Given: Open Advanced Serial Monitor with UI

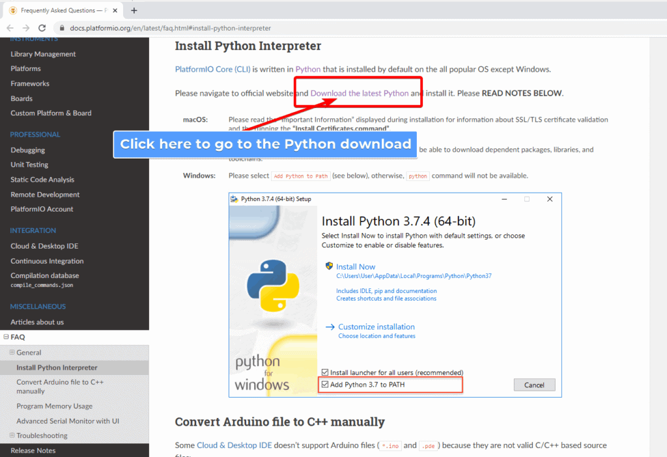Looking at the screenshot, I should coord(68,421).
